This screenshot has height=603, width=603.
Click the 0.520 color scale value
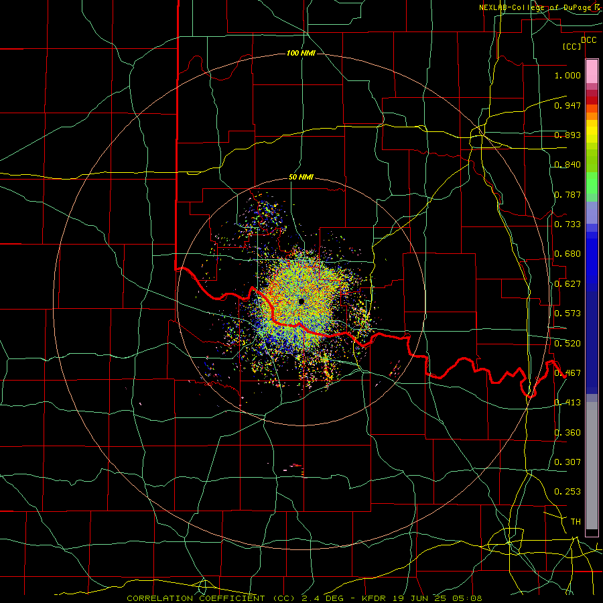point(567,344)
